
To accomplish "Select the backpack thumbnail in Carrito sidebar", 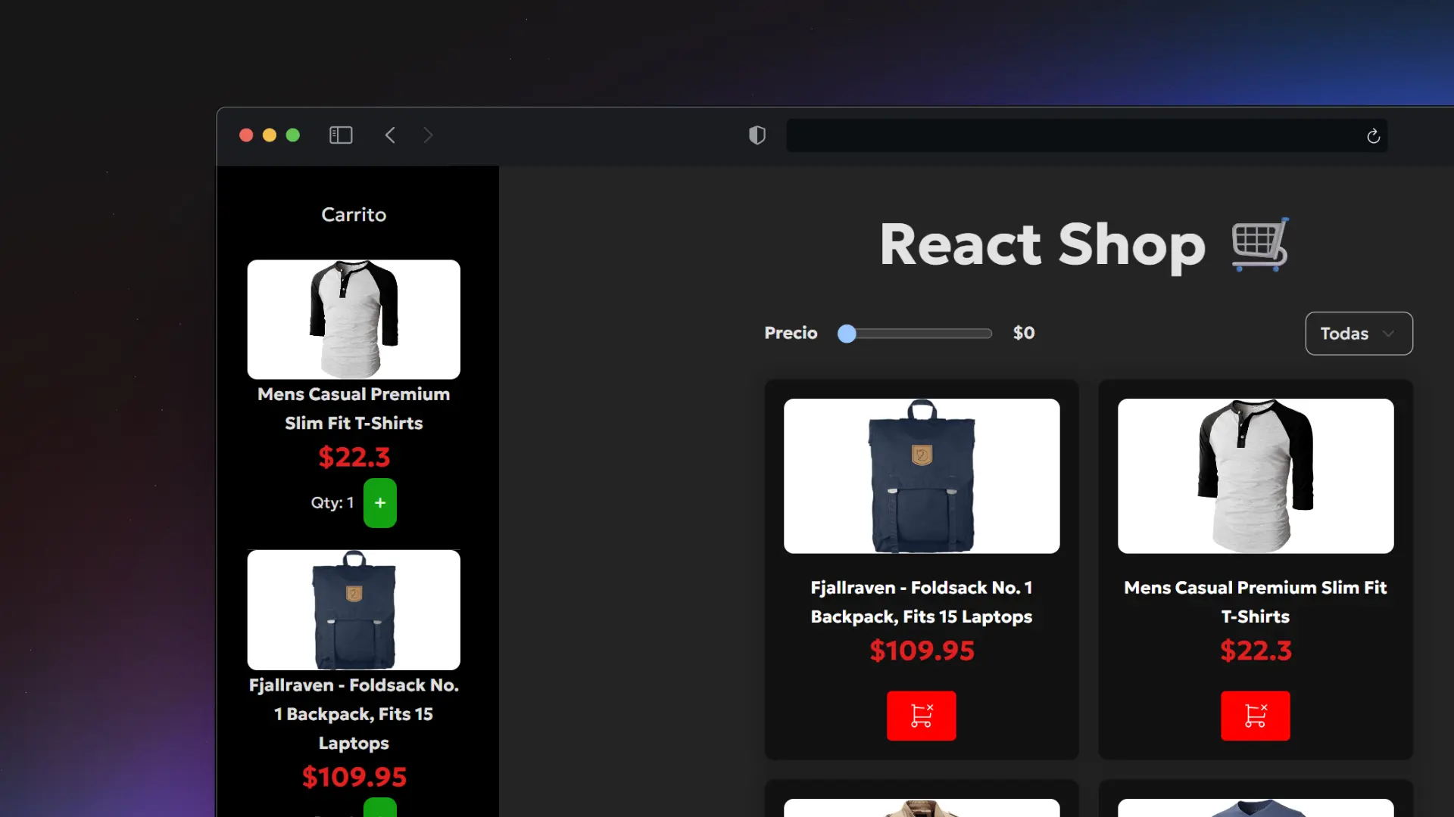I will click(354, 610).
